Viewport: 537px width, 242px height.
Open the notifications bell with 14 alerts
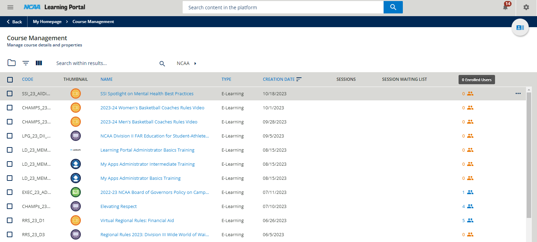[505, 7]
